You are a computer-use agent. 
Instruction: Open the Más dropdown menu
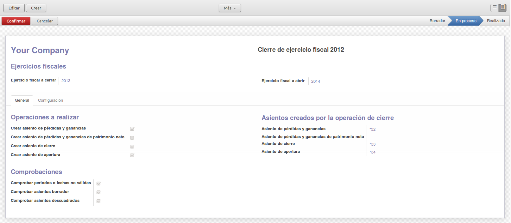coord(230,8)
